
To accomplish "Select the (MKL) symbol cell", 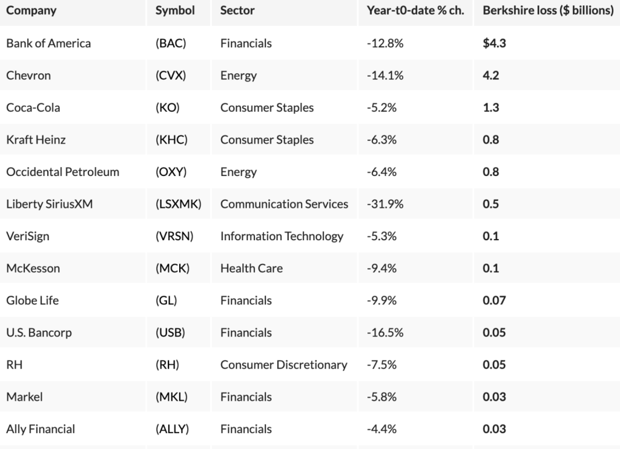I will (x=171, y=396).
